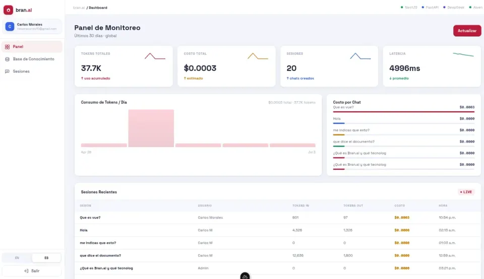Screen dimensions: 484x279
Task: Click the tallest bar in token consumption chart
Action: [x=151, y=128]
